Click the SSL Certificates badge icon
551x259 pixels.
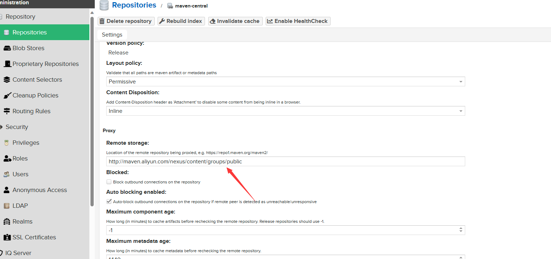[x=7, y=237]
